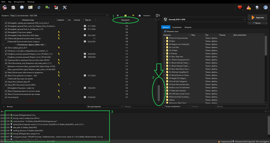Click the radiation icon in Anomaly (DX11-AVX) selector

click(166, 19)
